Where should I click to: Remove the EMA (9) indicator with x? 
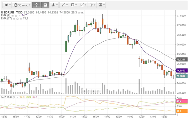click(x=19, y=16)
